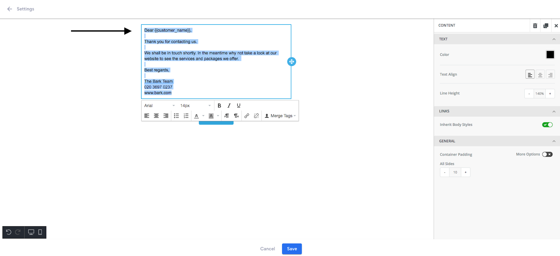Apply bold formatting
This screenshot has height=256, width=560.
[x=219, y=106]
